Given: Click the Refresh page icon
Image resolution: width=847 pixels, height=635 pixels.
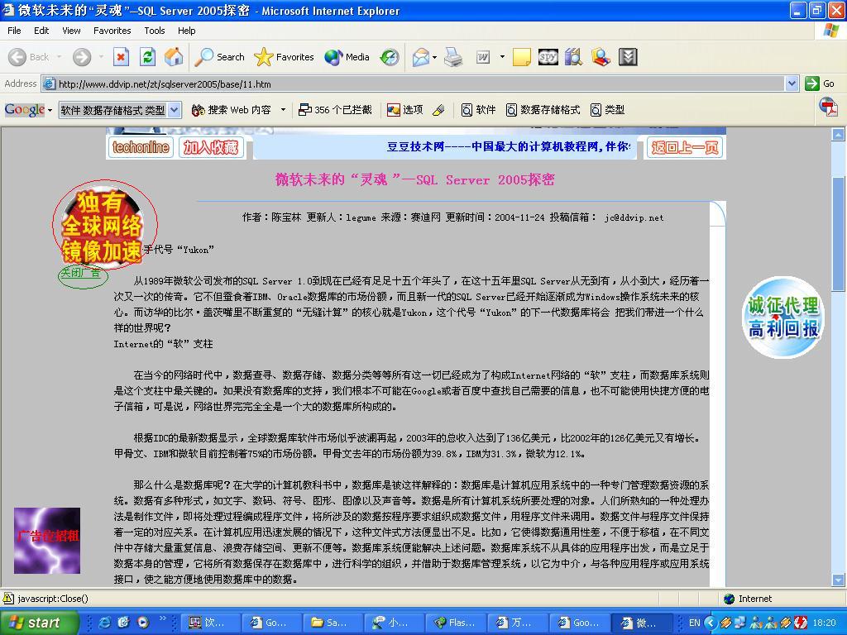Looking at the screenshot, I should pos(147,57).
